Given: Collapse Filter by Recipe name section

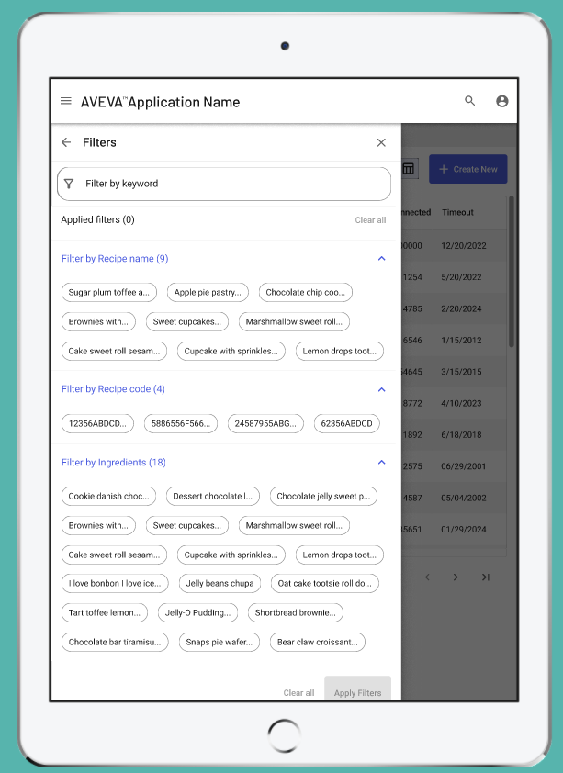Looking at the screenshot, I should coord(381,258).
